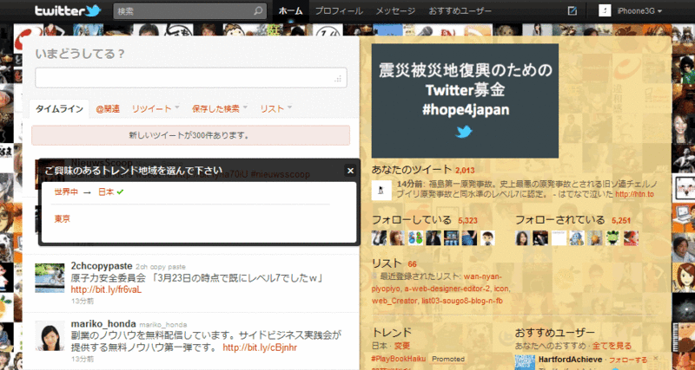Click first avatar under フォローされている
The width and height of the screenshot is (695, 370).
click(x=523, y=238)
